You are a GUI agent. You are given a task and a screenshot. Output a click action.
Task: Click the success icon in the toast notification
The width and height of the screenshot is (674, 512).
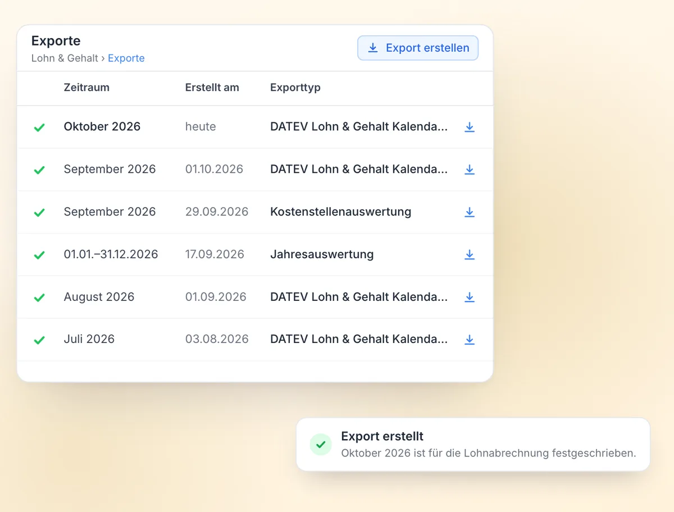(321, 445)
